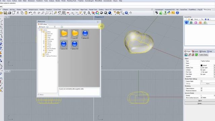Image resolution: width=215 pixels, height=121 pixels.
Task: Click the Open folder icon in main toolbar
Action: (x=1, y=13)
